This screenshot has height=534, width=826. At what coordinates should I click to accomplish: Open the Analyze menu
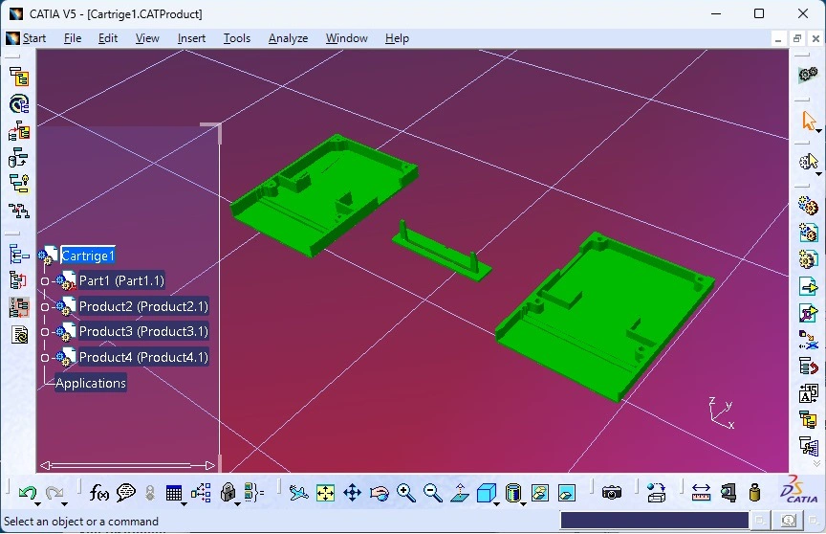tap(288, 38)
